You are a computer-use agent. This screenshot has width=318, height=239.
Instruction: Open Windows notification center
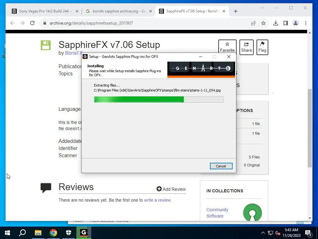pos(308,233)
